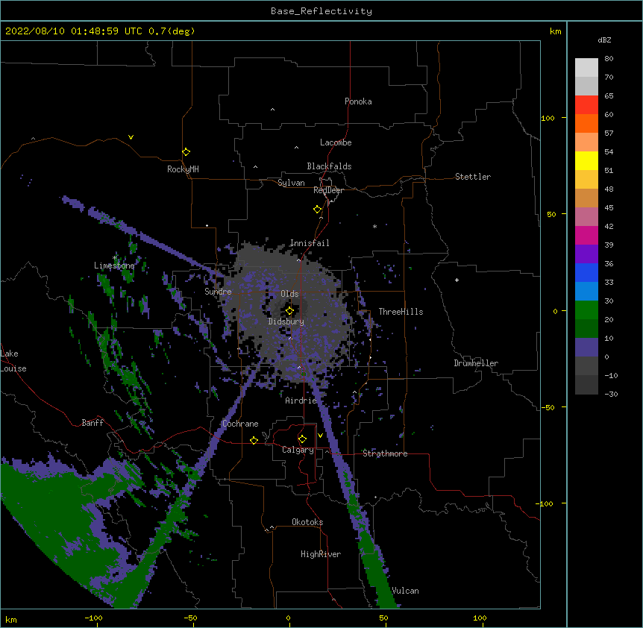
Task: Click the yellow diamond marker above Calgary label
Action: pyautogui.click(x=302, y=439)
